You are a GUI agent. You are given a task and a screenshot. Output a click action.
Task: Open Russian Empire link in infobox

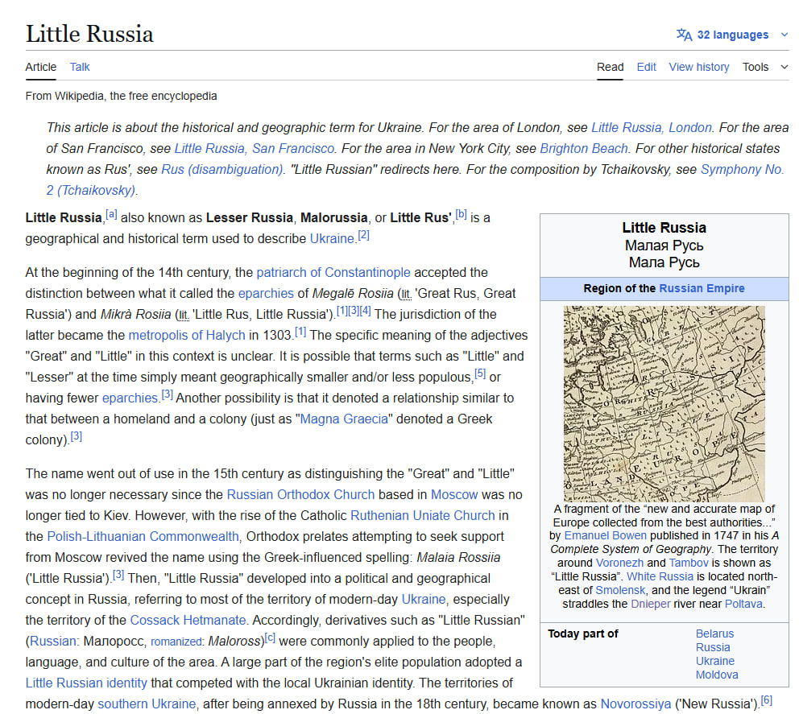(x=702, y=288)
